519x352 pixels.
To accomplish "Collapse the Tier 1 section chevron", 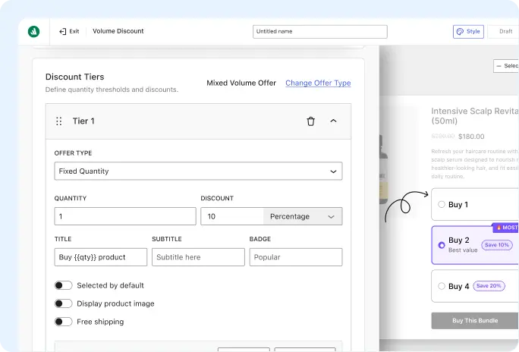I will point(333,121).
